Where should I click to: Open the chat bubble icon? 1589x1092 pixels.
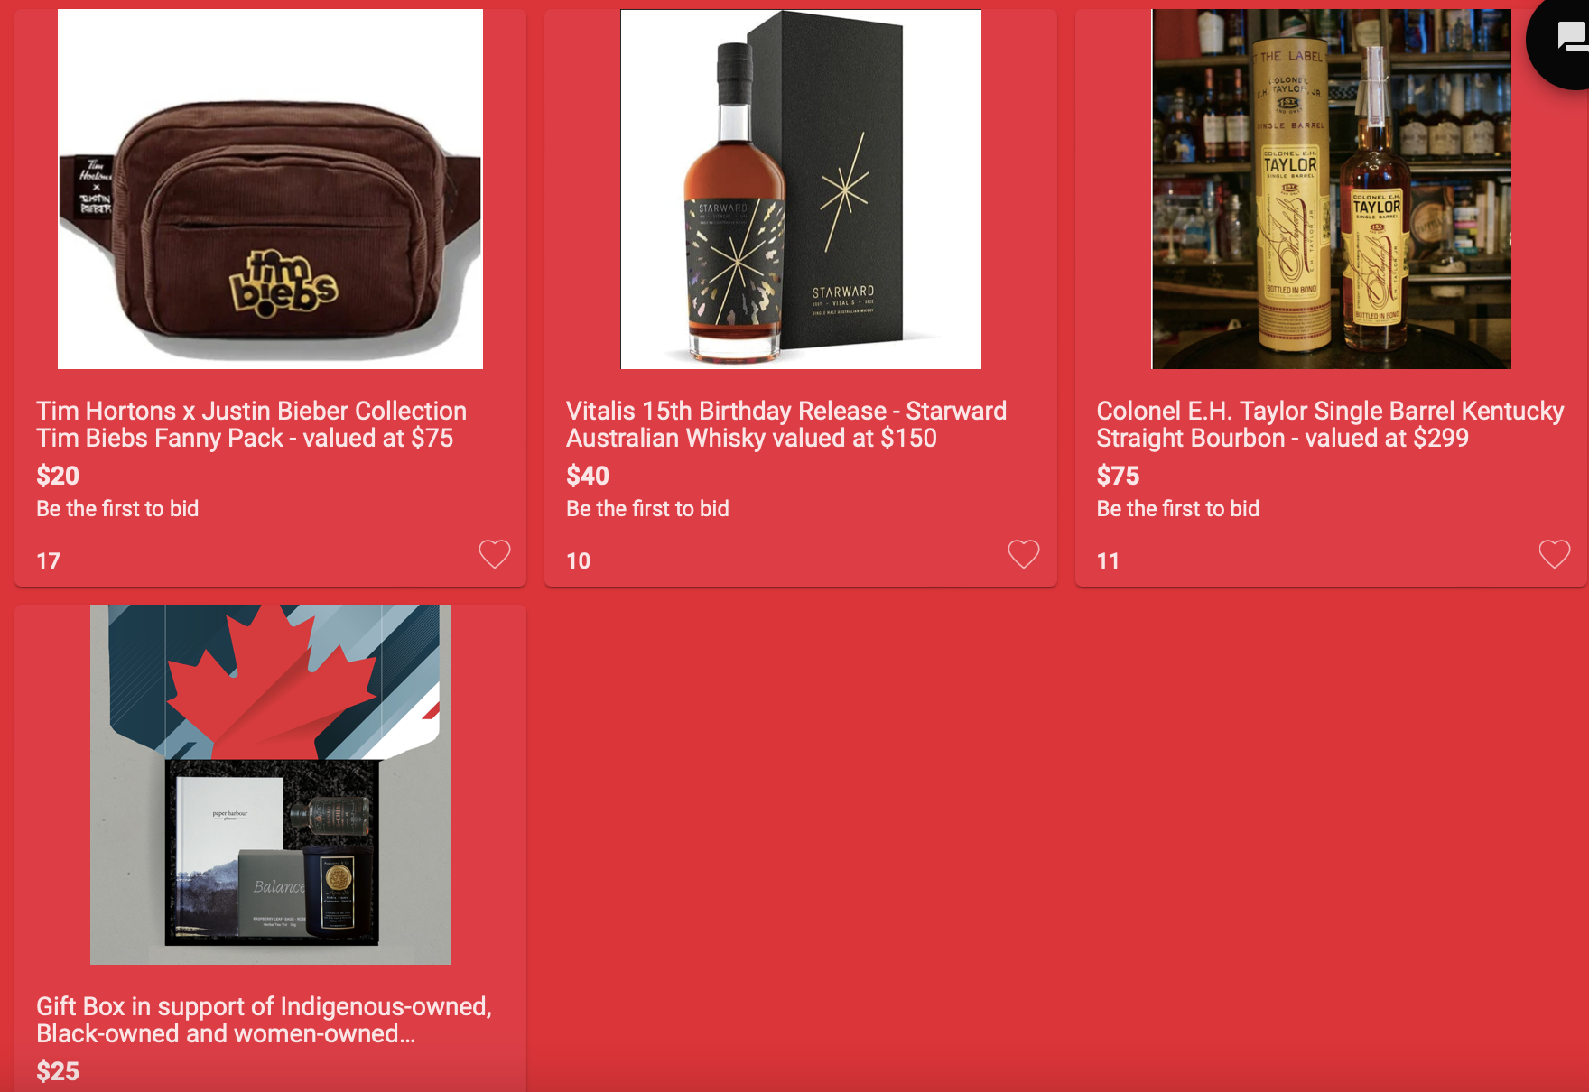[x=1571, y=38]
